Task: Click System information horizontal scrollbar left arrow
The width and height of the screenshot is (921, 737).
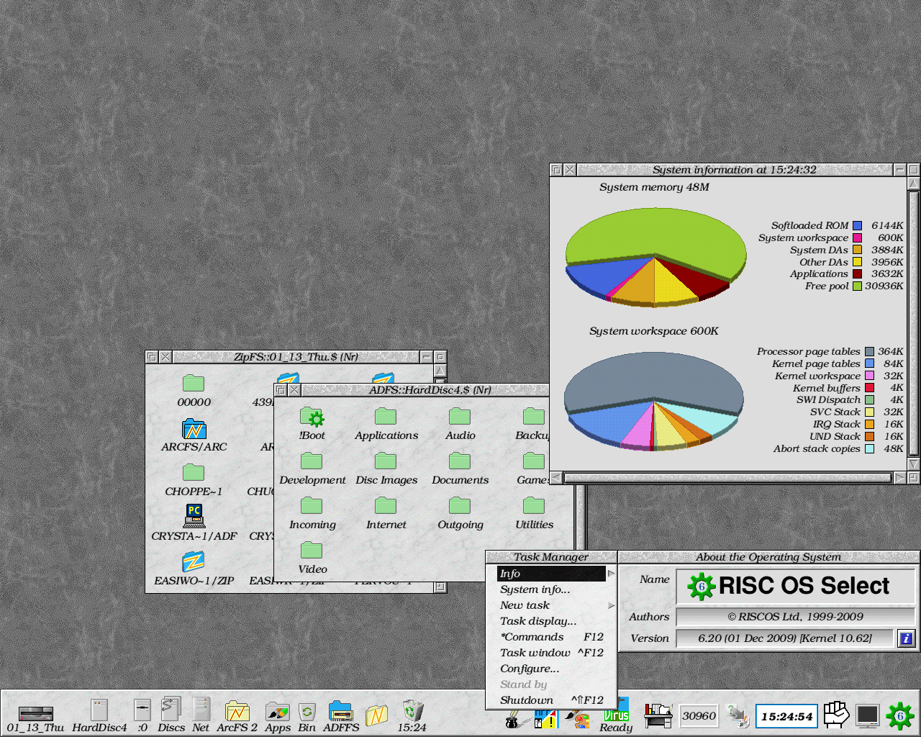Action: pyautogui.click(x=557, y=478)
